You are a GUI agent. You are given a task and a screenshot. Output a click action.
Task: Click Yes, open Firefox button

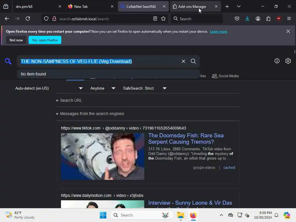45,40
